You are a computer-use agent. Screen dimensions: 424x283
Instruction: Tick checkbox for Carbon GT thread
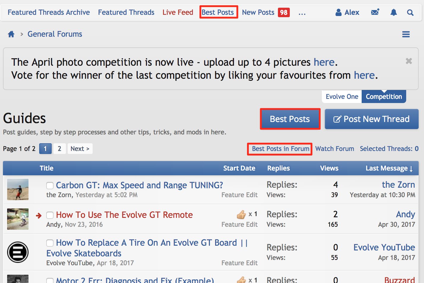50,186
